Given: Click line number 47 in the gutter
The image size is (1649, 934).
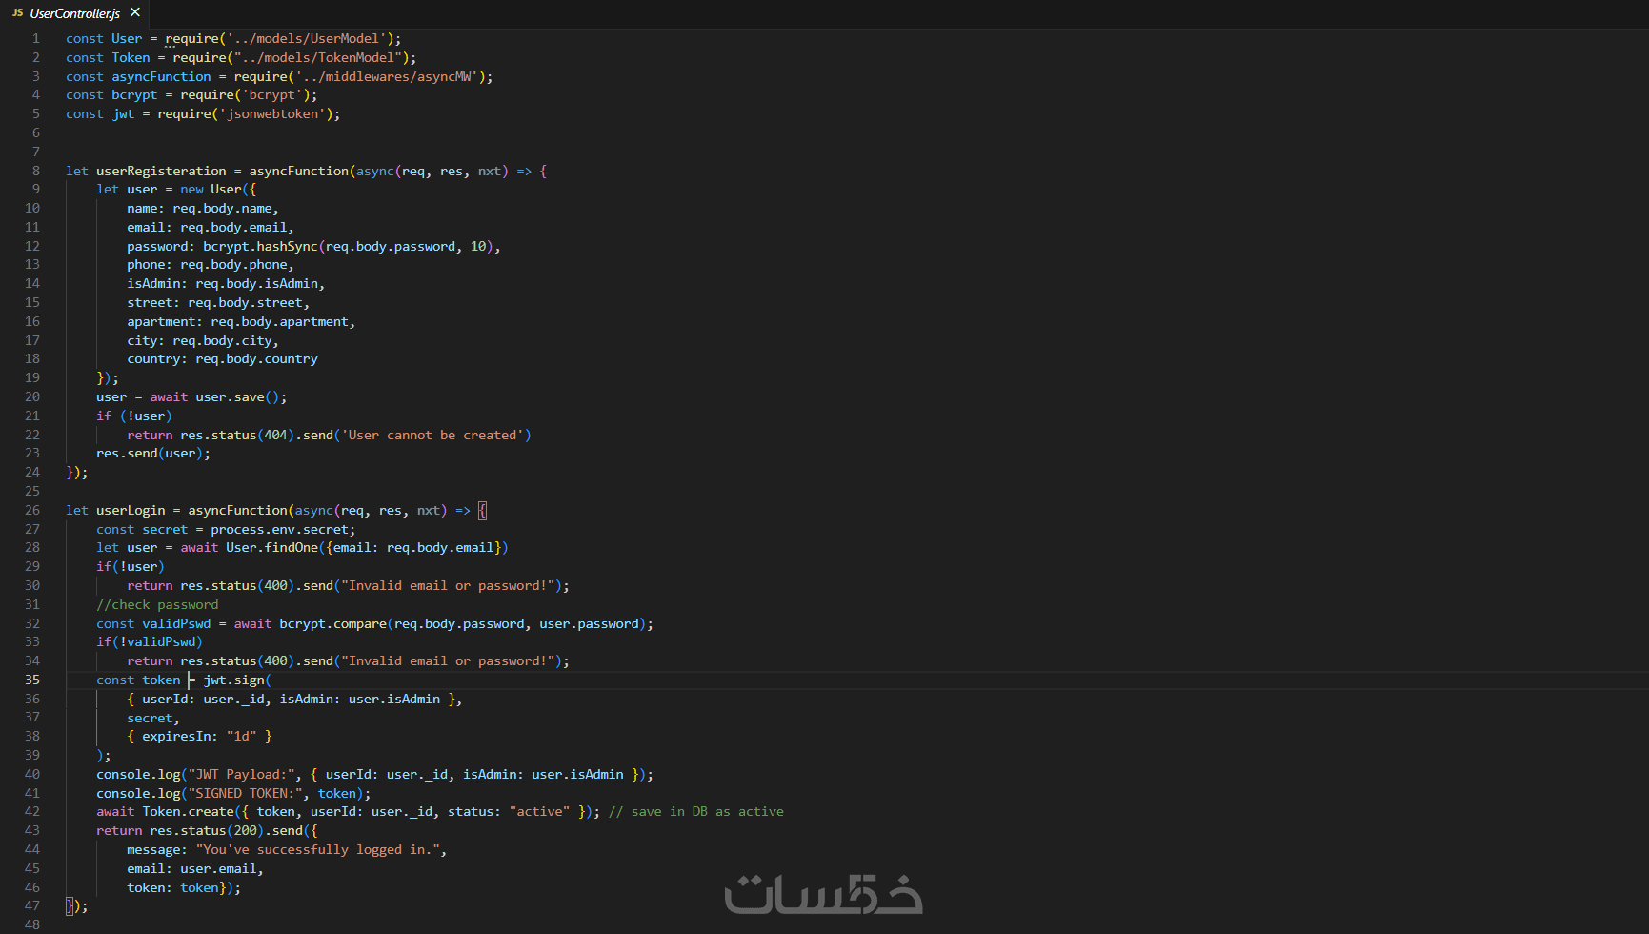Looking at the screenshot, I should (x=32, y=906).
